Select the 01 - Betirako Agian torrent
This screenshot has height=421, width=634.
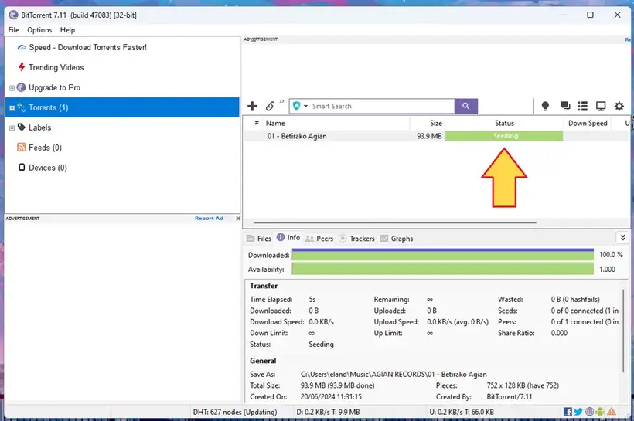(x=297, y=136)
